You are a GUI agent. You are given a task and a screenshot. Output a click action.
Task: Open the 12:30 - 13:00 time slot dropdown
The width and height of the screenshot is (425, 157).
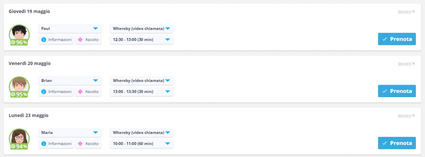pyautogui.click(x=142, y=40)
